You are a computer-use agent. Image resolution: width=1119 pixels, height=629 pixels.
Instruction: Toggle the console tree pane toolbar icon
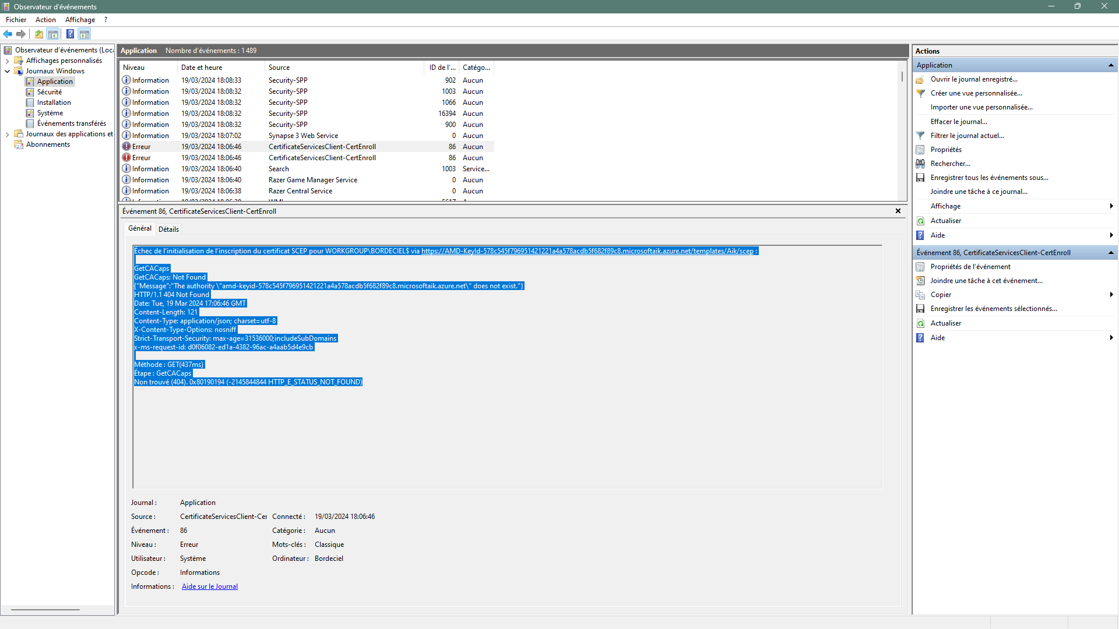coord(53,34)
